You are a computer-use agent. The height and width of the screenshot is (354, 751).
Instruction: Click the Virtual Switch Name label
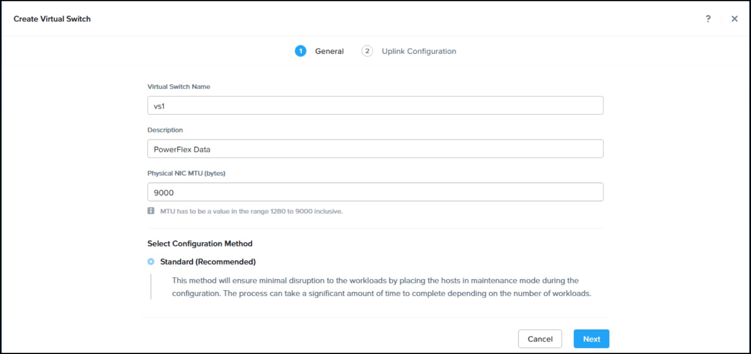tap(178, 86)
